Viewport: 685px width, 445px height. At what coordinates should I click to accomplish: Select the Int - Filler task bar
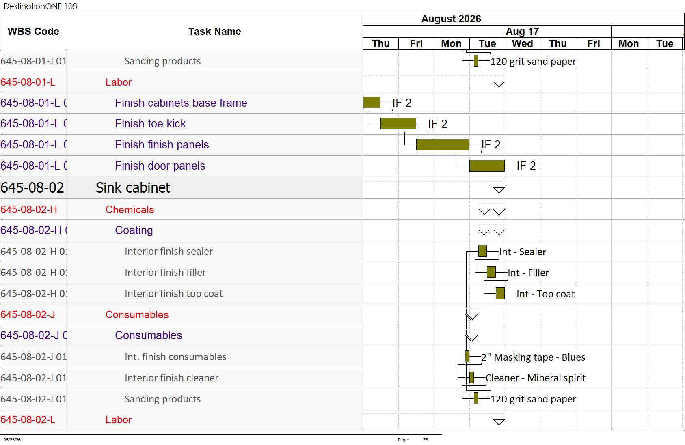click(x=491, y=272)
